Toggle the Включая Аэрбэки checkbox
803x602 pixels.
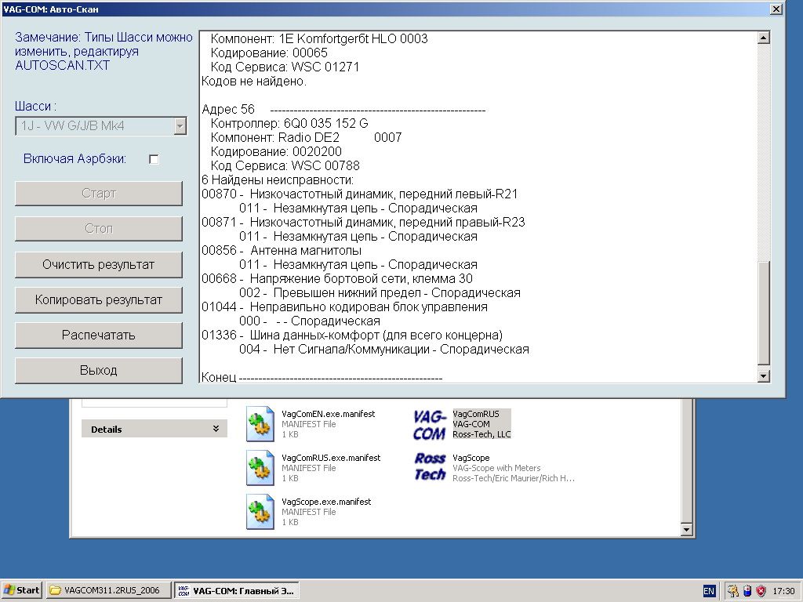pyautogui.click(x=154, y=159)
